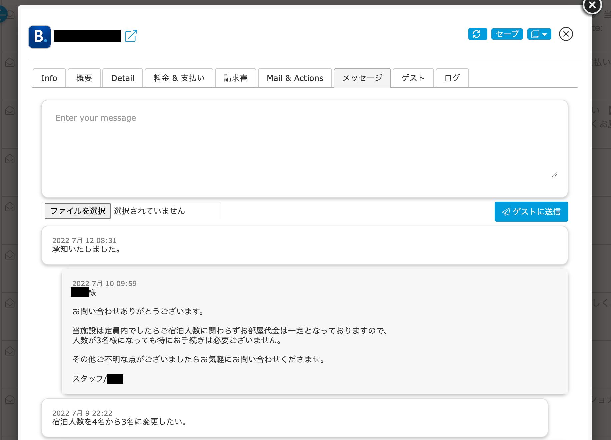The width and height of the screenshot is (611, 440).
Task: Open the copy dropdown button
Action: (x=539, y=34)
